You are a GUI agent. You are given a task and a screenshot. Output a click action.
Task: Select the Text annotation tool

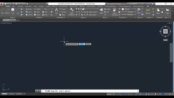tap(56, 11)
